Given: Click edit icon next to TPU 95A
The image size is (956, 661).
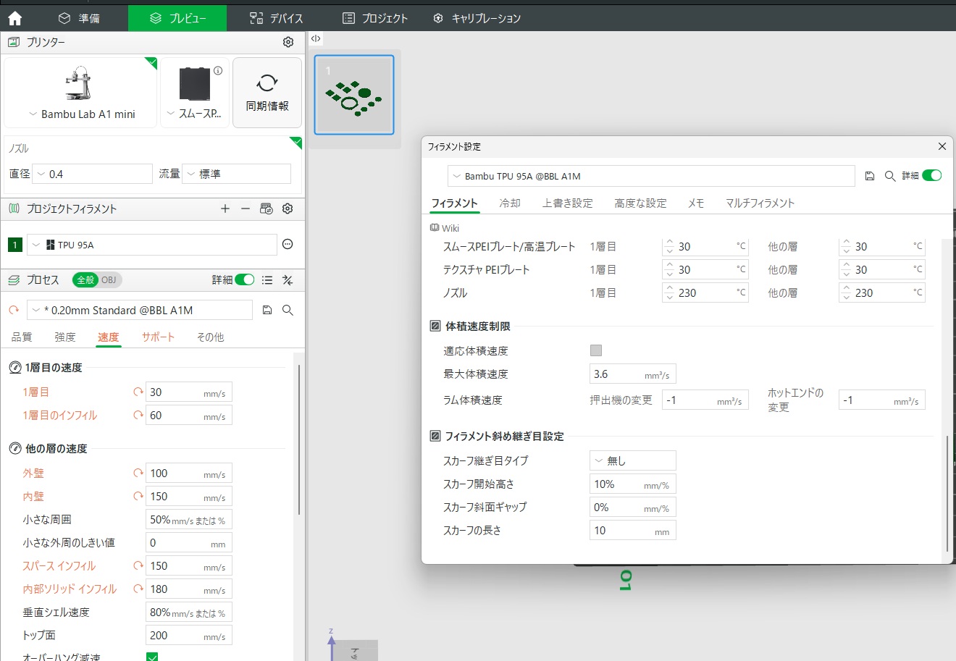Looking at the screenshot, I should (x=288, y=245).
